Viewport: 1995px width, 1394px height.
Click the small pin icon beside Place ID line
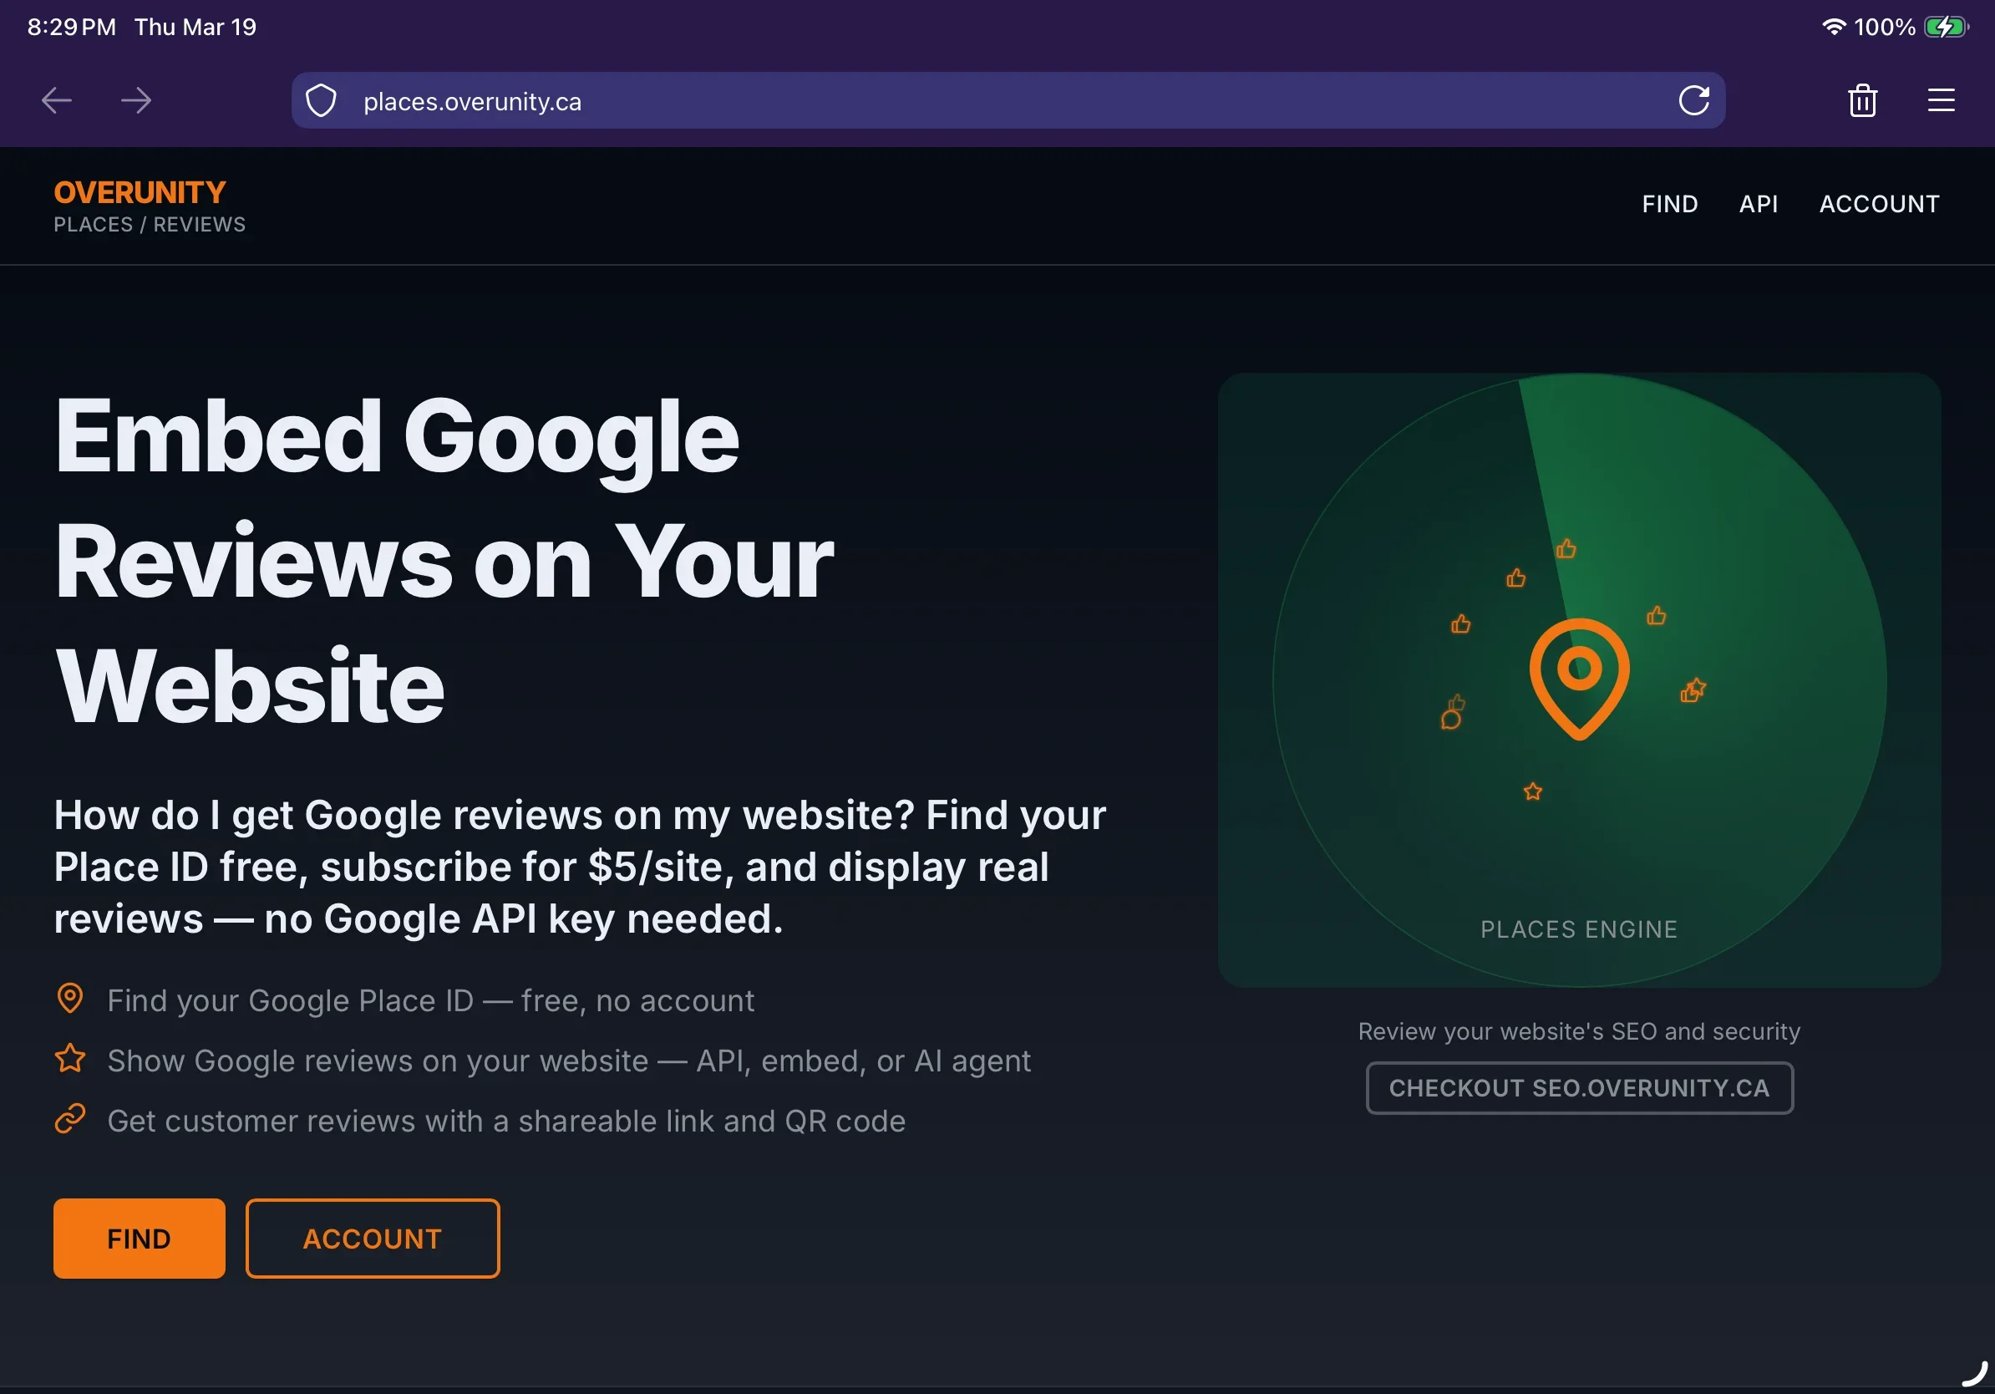click(x=70, y=998)
